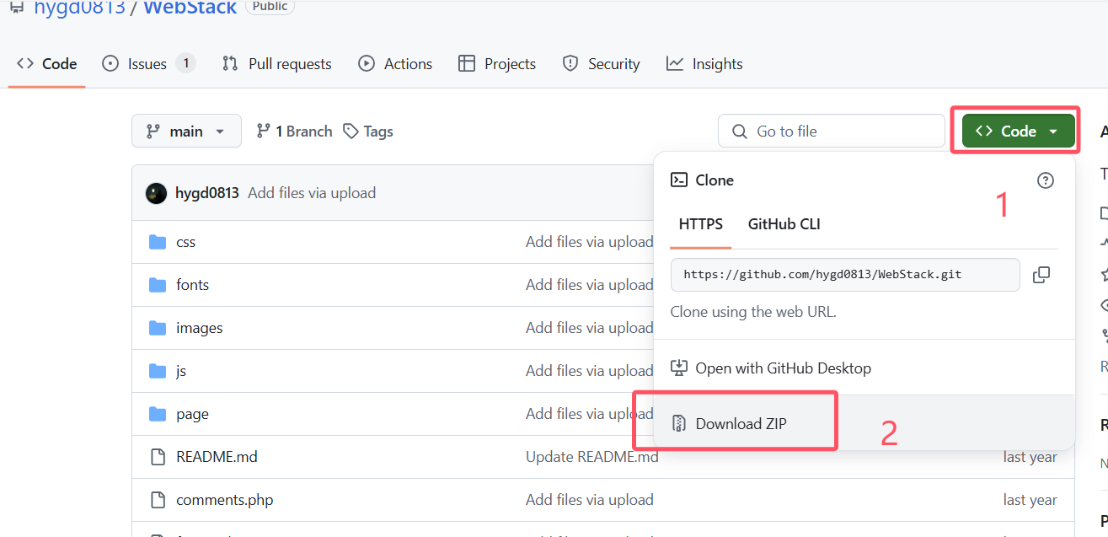Open the images folder
The image size is (1108, 537).
[x=200, y=328]
